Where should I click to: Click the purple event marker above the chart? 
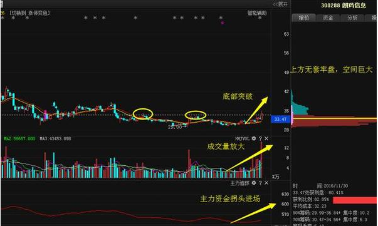(223, 23)
